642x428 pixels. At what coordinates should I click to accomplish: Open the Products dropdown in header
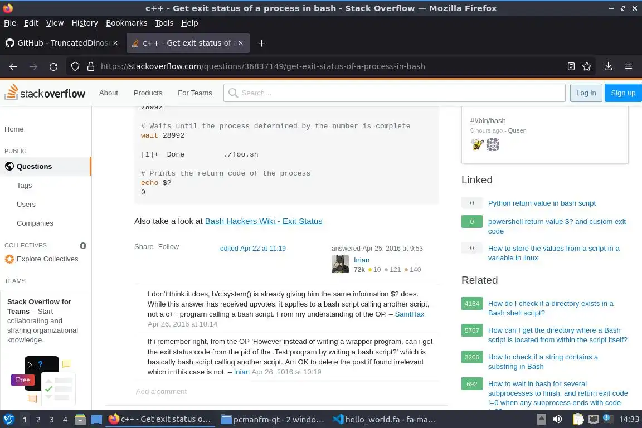point(148,93)
